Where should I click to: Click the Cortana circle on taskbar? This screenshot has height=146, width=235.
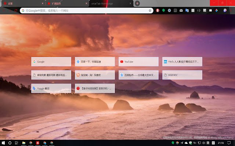coord(10,143)
